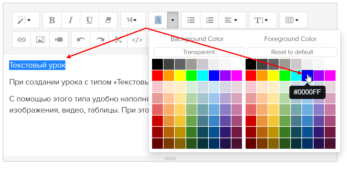Open the magic wand style dropdown

pyautogui.click(x=26, y=20)
